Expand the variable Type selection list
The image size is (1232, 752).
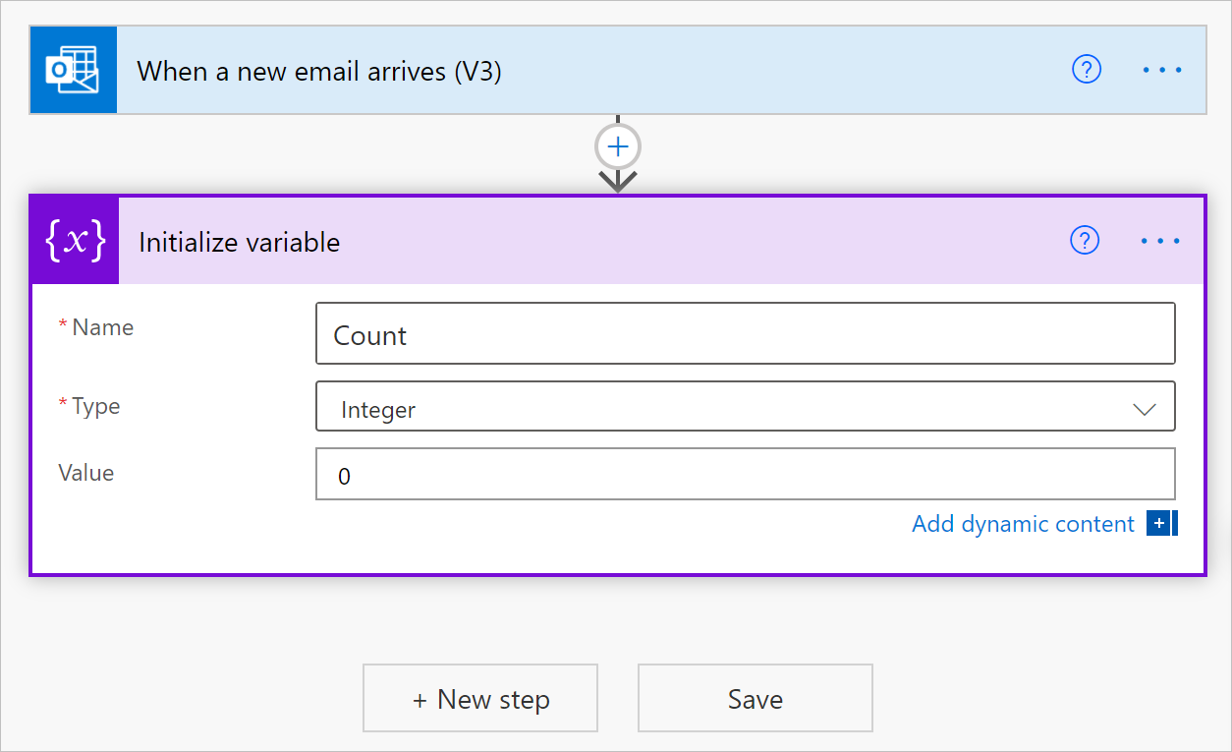[745, 405]
